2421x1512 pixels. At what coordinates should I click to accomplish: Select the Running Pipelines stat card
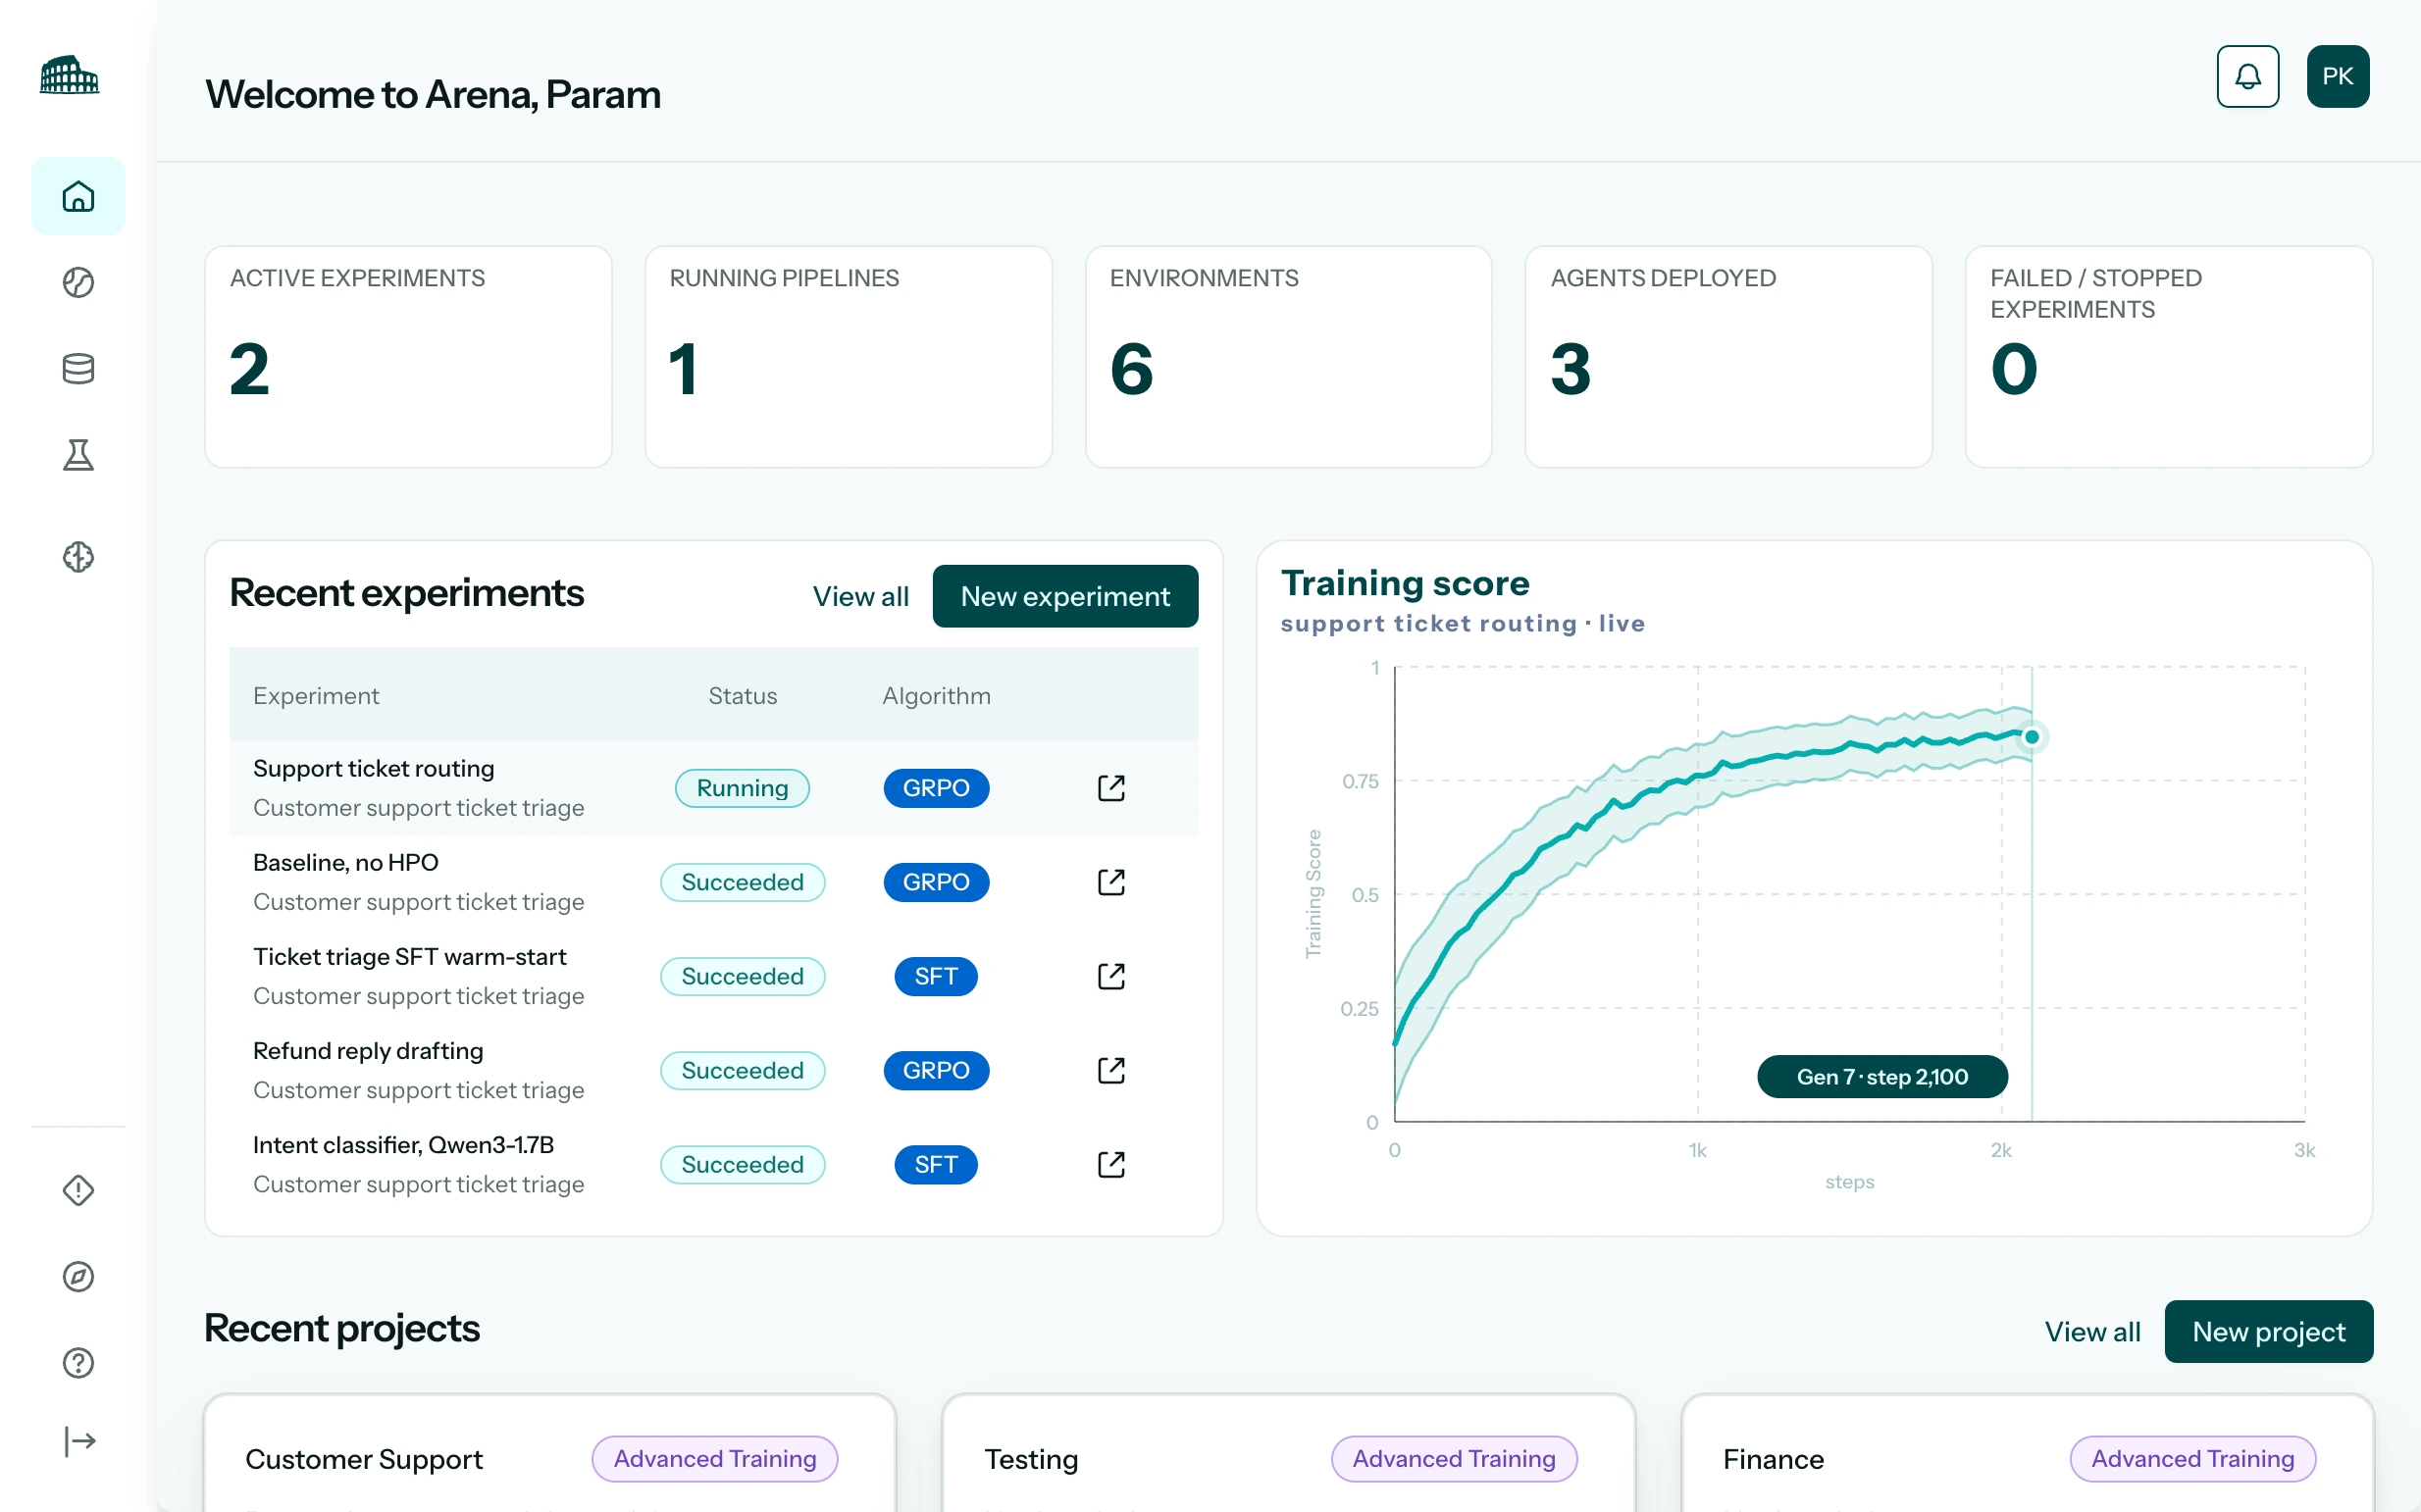tap(849, 357)
